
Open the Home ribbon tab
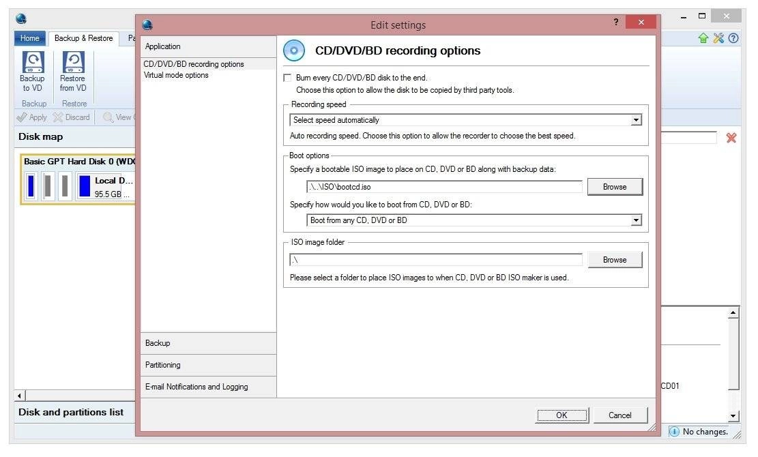(x=30, y=38)
